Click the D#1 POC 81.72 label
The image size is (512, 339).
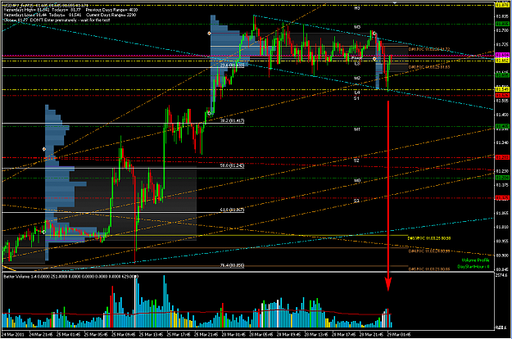coord(429,49)
